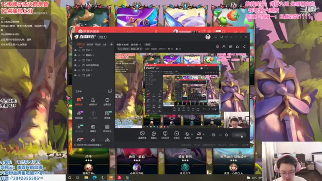Hide the 文本 2 source layer

[x=75, y=60]
